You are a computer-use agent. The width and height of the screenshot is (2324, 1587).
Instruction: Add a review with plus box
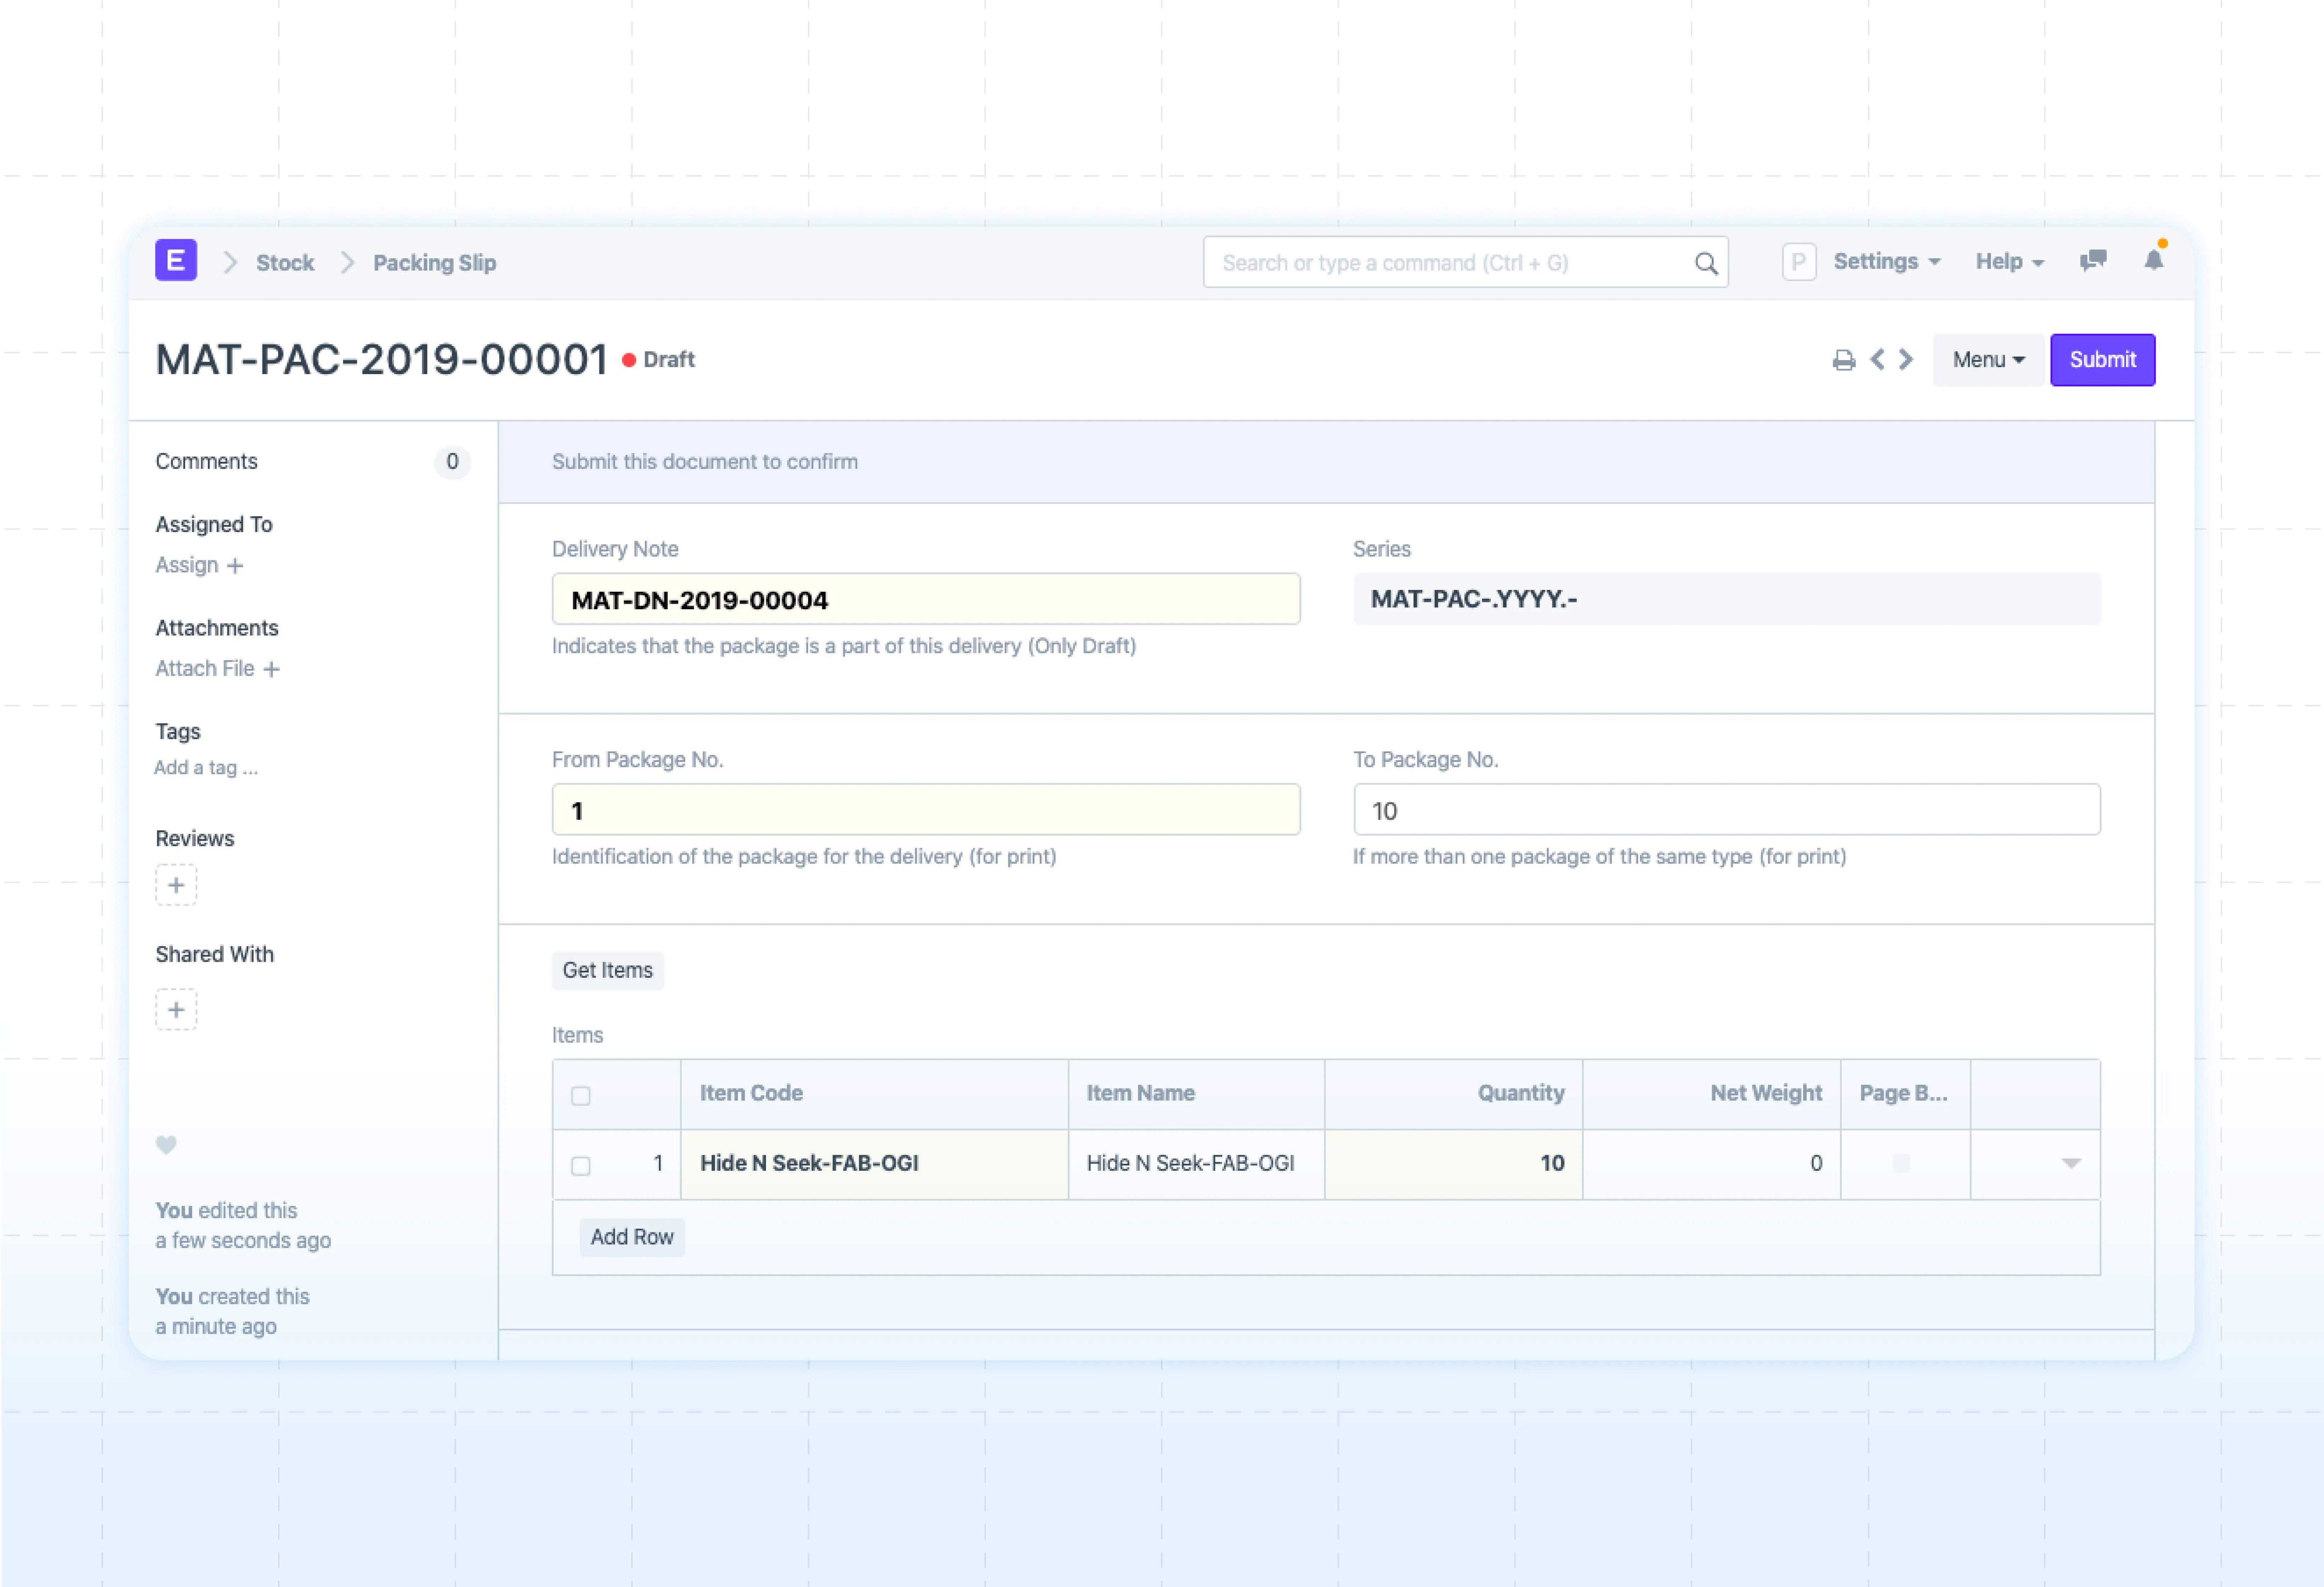[x=176, y=885]
